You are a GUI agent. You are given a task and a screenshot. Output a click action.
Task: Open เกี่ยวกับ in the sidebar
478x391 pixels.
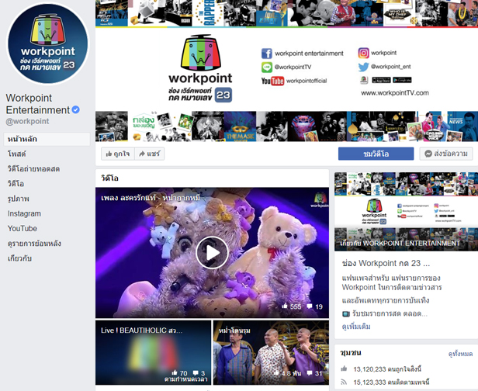[x=19, y=258]
